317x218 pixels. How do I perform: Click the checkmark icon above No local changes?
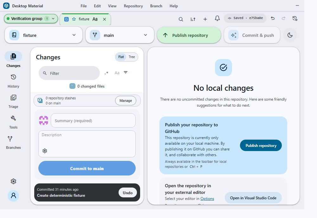point(223,67)
